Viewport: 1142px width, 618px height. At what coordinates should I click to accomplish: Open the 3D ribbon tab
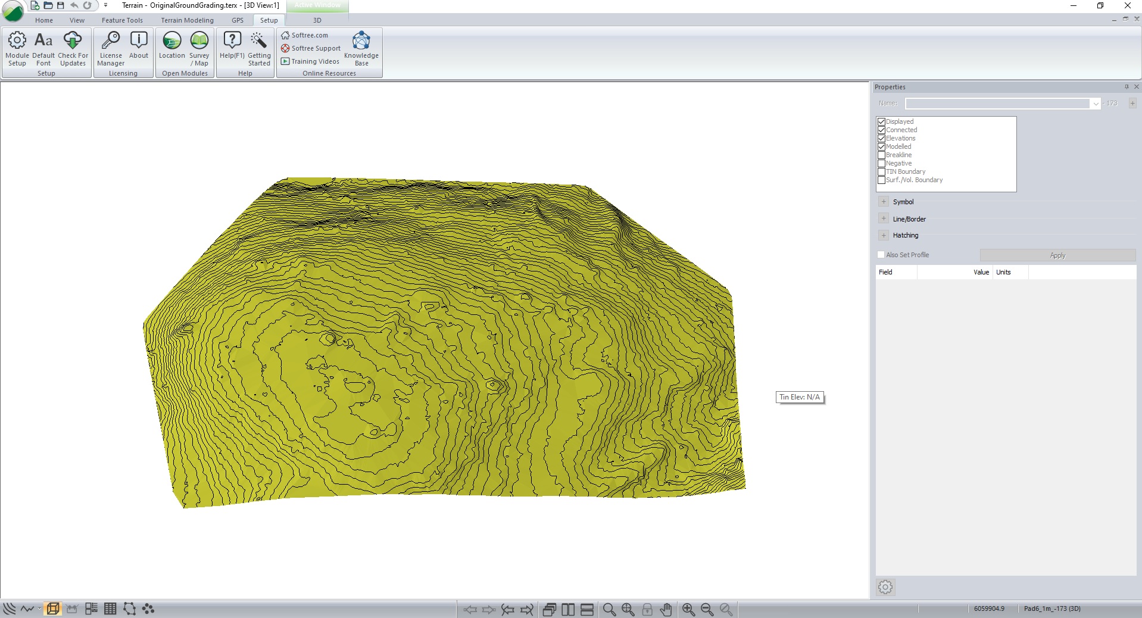pyautogui.click(x=317, y=20)
